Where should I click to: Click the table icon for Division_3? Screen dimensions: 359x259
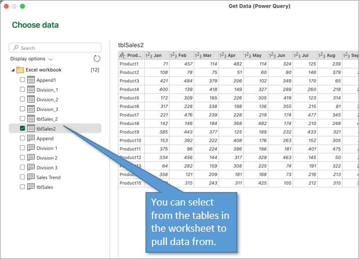[31, 109]
